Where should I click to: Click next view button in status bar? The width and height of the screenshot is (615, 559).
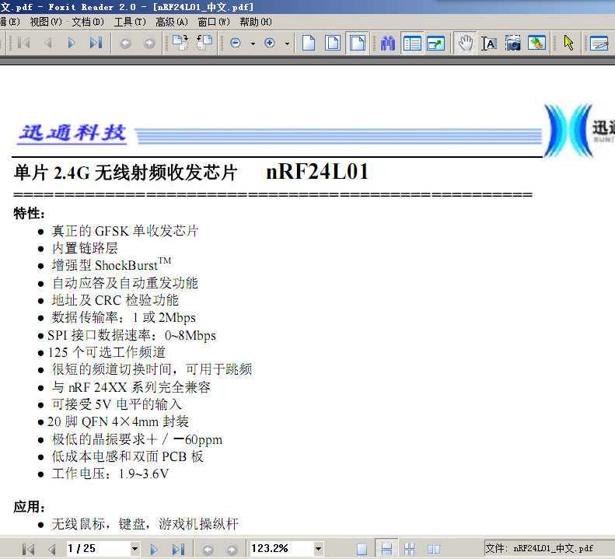click(232, 550)
